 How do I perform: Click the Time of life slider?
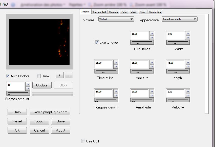(x=106, y=71)
